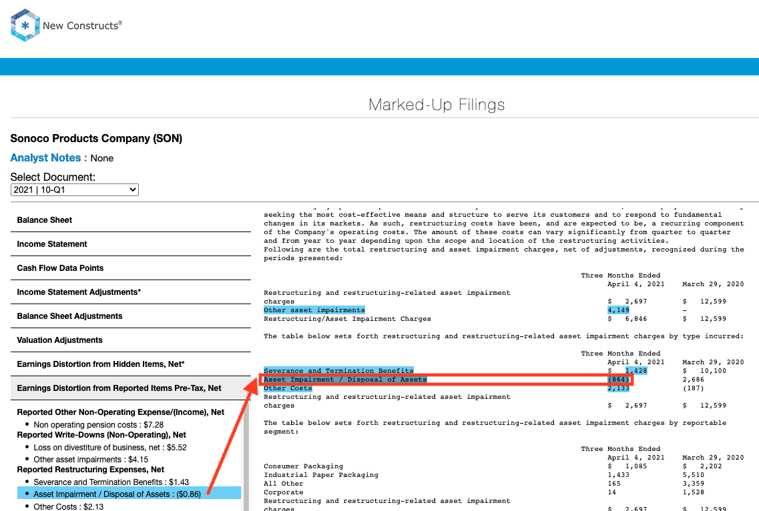
Task: Click the 10,100 value for March 29, 2020
Action: [714, 371]
